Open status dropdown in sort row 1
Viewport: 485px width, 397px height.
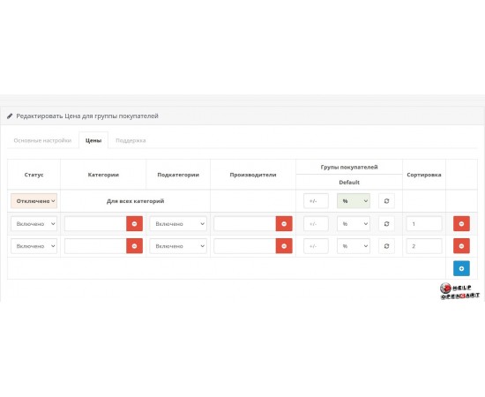[x=34, y=224]
